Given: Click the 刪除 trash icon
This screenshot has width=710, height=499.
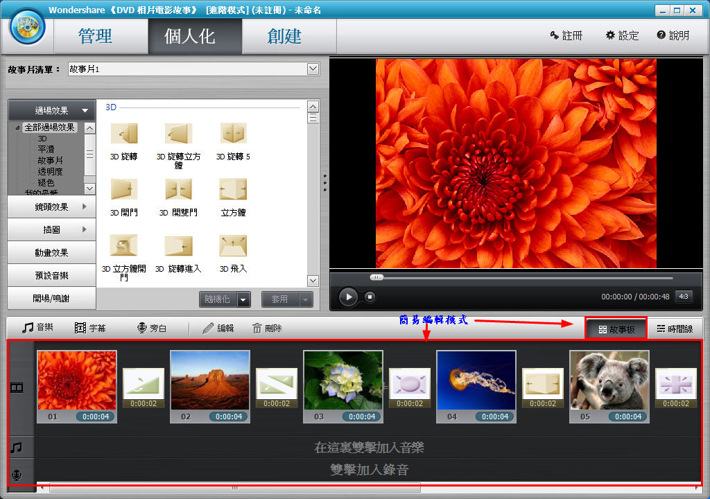Looking at the screenshot, I should tap(266, 328).
